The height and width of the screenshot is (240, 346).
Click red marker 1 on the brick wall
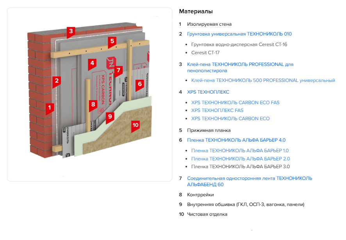click(x=50, y=107)
